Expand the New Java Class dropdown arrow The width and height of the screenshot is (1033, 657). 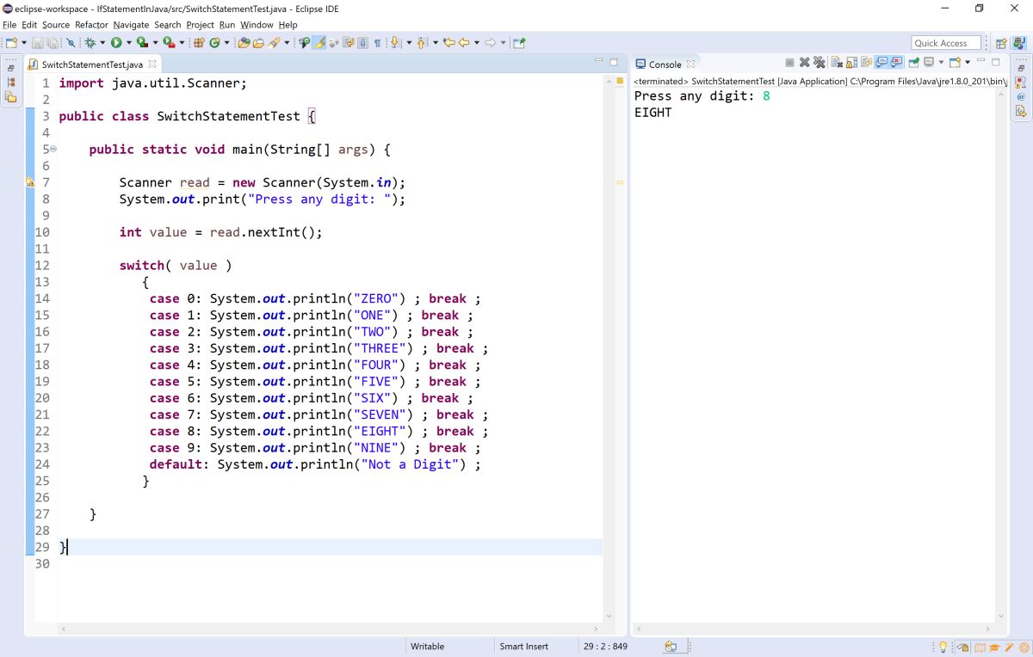pos(226,43)
